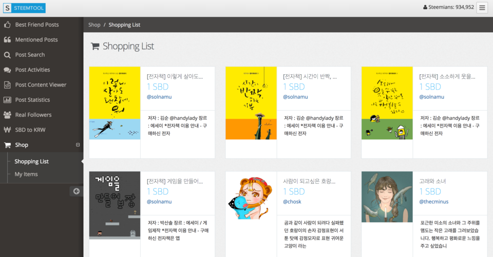The width and height of the screenshot is (493, 257).
Task: Open the hamburger menu button
Action: pos(482,8)
